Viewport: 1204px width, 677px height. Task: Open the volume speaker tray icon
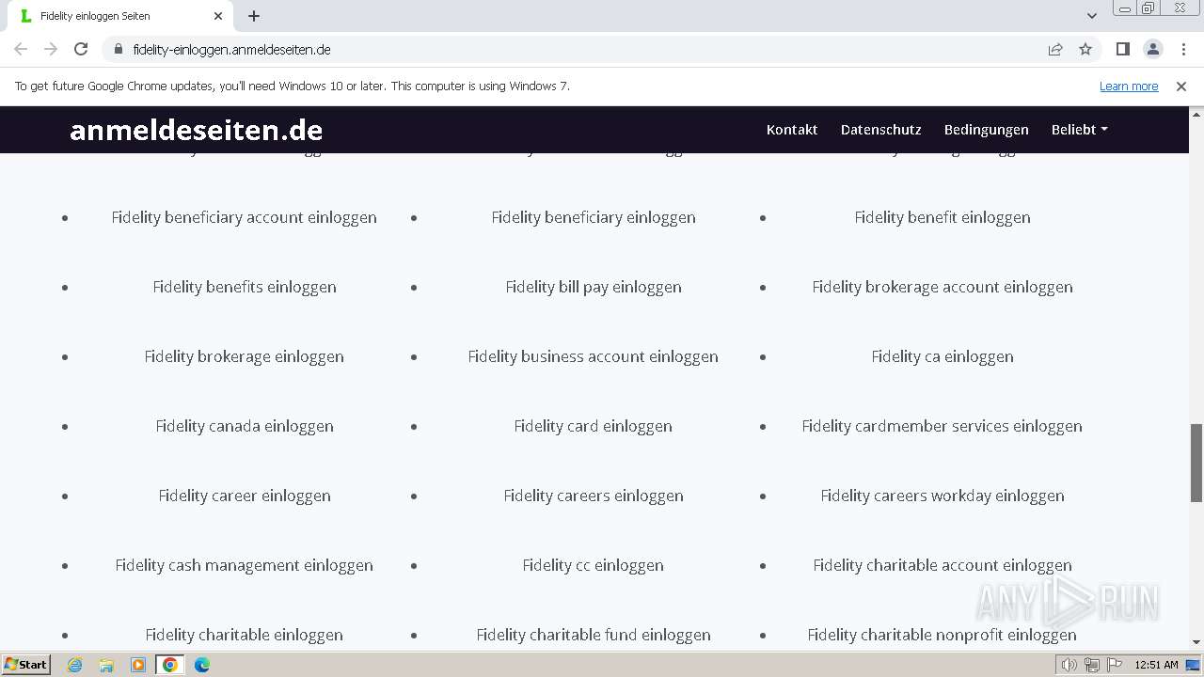(1069, 665)
